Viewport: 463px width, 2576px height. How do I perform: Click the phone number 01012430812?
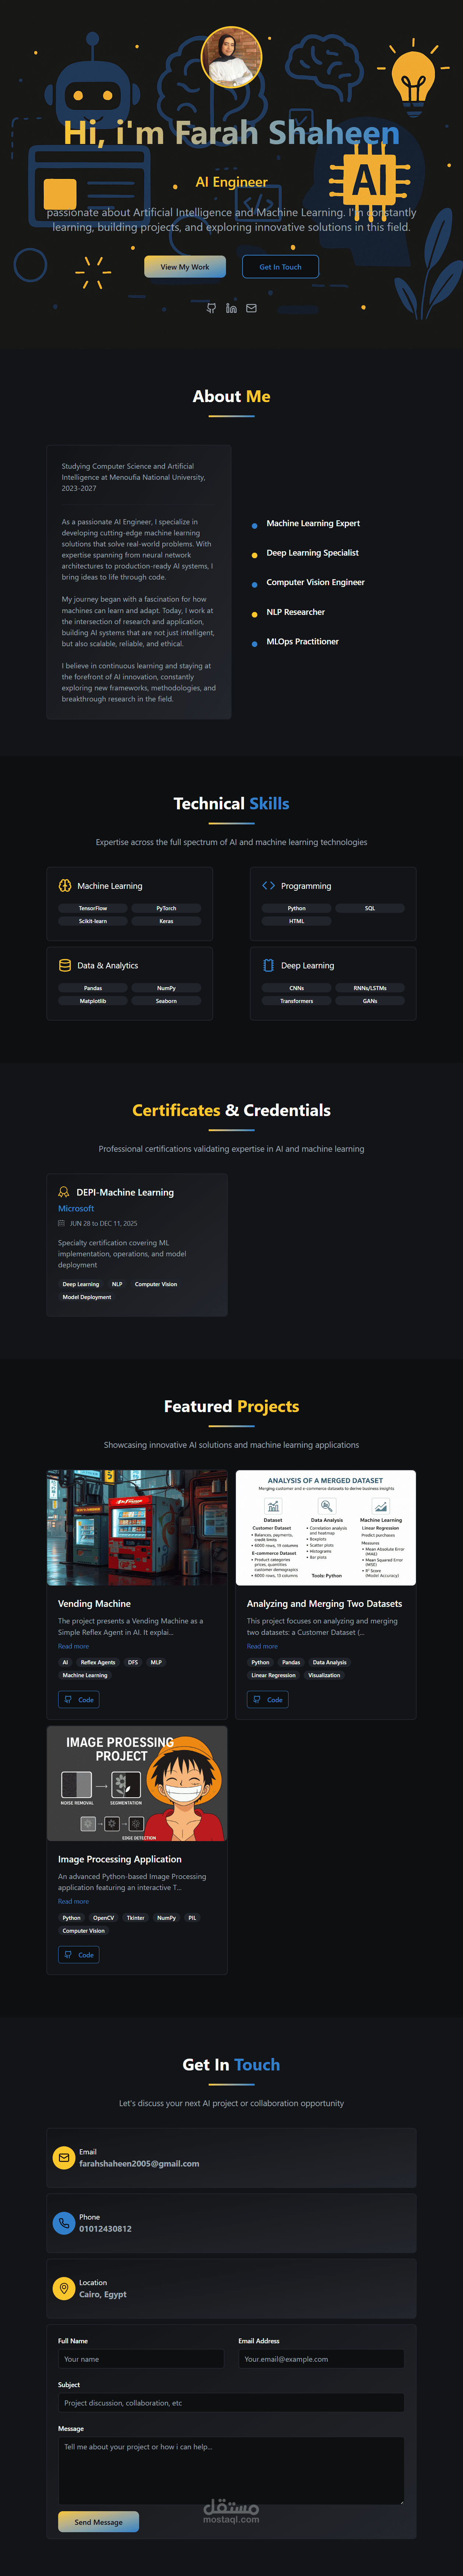pyautogui.click(x=105, y=2229)
